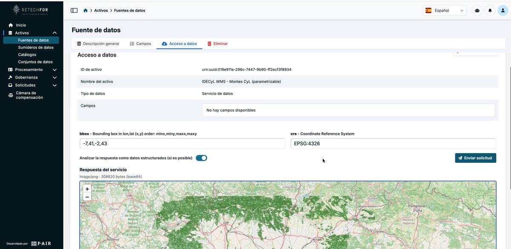Expand the Procesamiento section chevron
This screenshot has width=511, height=249.
tap(55, 70)
